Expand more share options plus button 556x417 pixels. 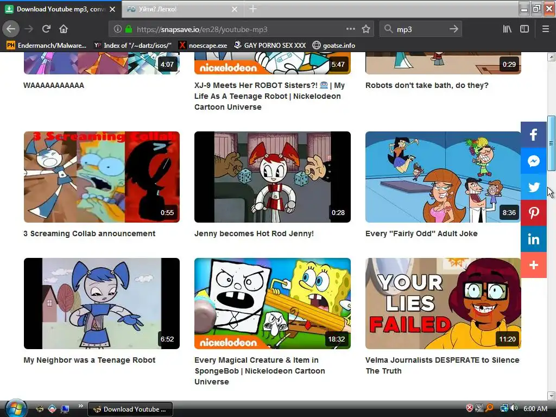pos(534,265)
